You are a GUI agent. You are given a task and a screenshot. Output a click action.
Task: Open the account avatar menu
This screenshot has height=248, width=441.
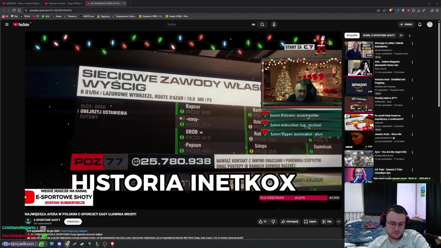pyautogui.click(x=430, y=24)
